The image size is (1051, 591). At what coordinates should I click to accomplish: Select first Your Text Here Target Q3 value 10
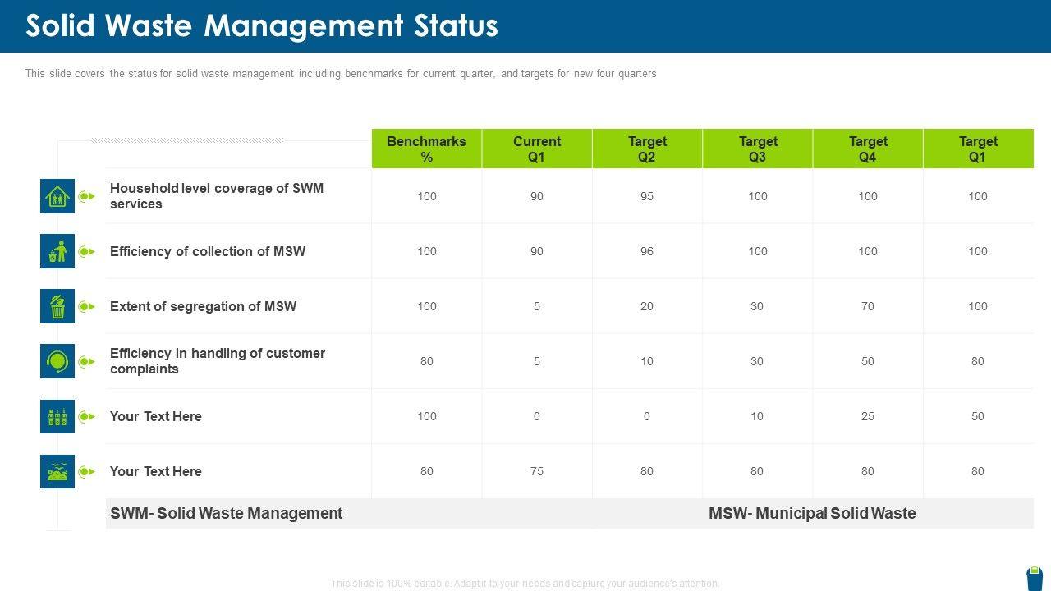pos(757,416)
